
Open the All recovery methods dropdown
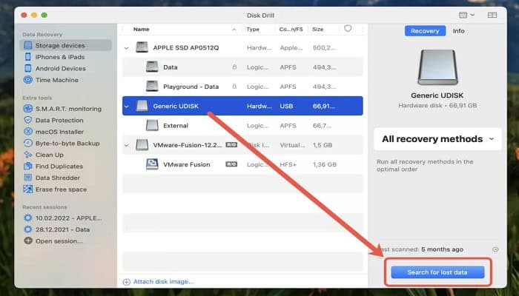point(437,139)
